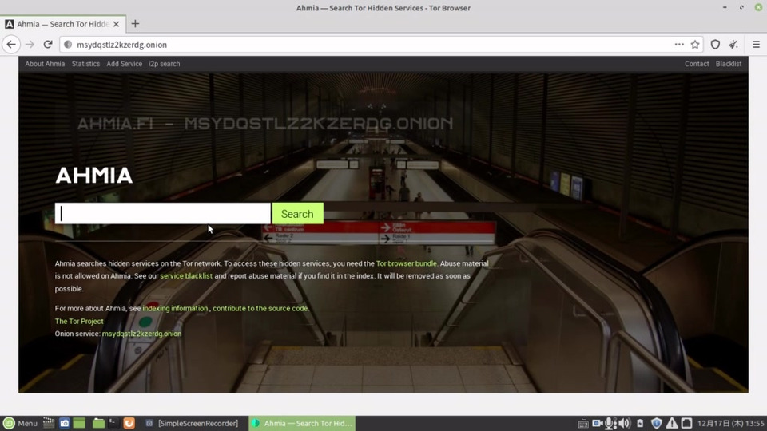This screenshot has height=431, width=767.
Task: Bookmark this page with the star icon
Action: coord(695,45)
